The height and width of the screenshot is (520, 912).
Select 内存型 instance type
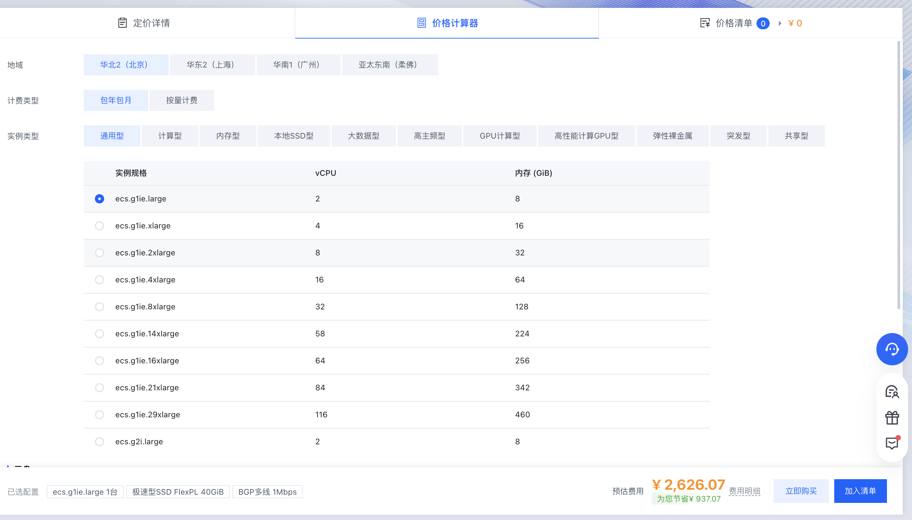tap(228, 136)
